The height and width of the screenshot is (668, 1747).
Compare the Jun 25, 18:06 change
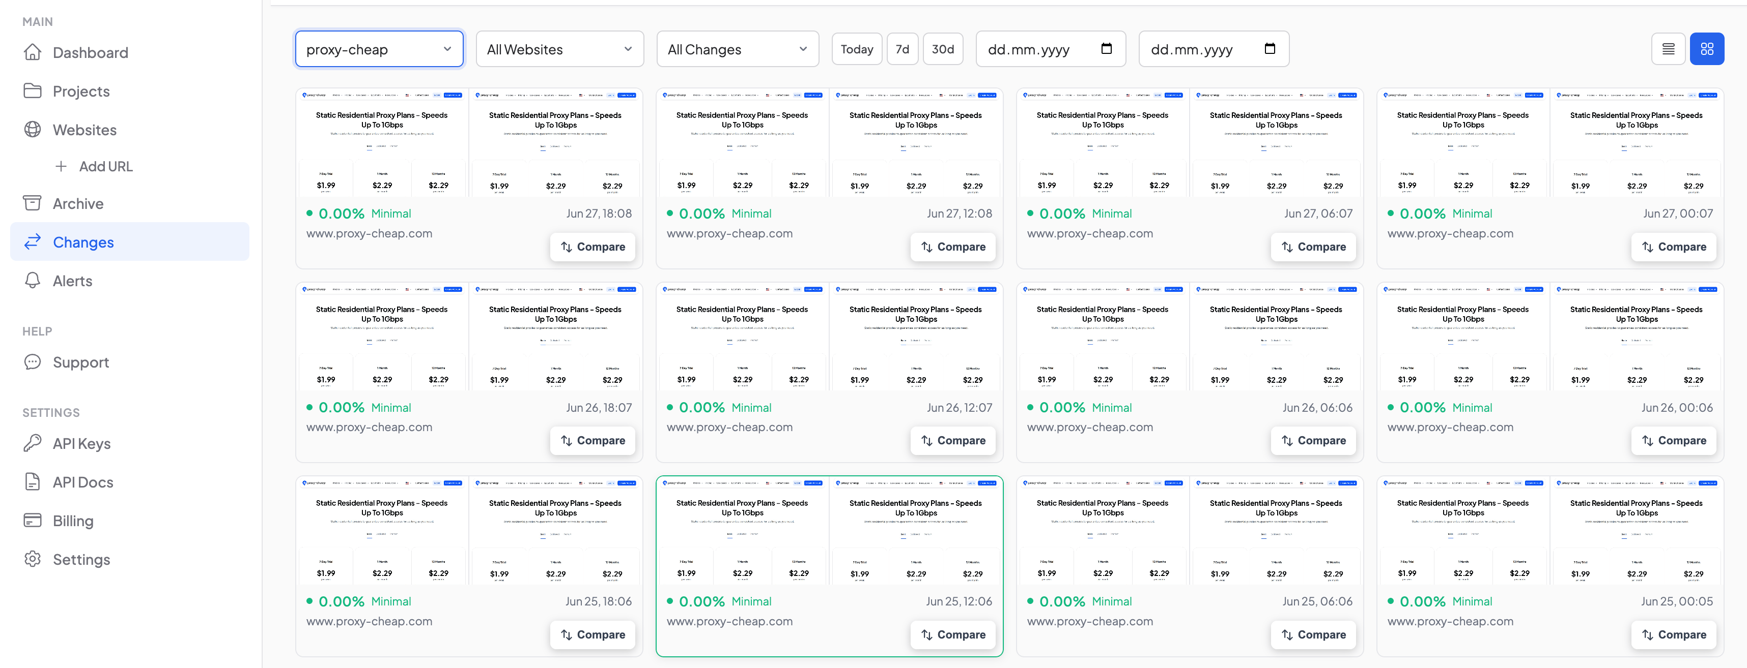tap(592, 634)
